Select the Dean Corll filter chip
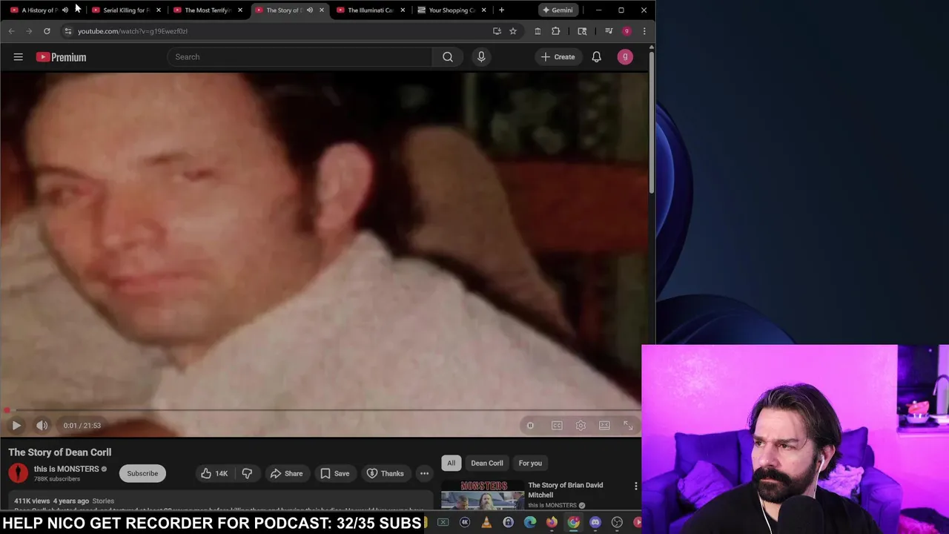949x534 pixels. pyautogui.click(x=487, y=463)
